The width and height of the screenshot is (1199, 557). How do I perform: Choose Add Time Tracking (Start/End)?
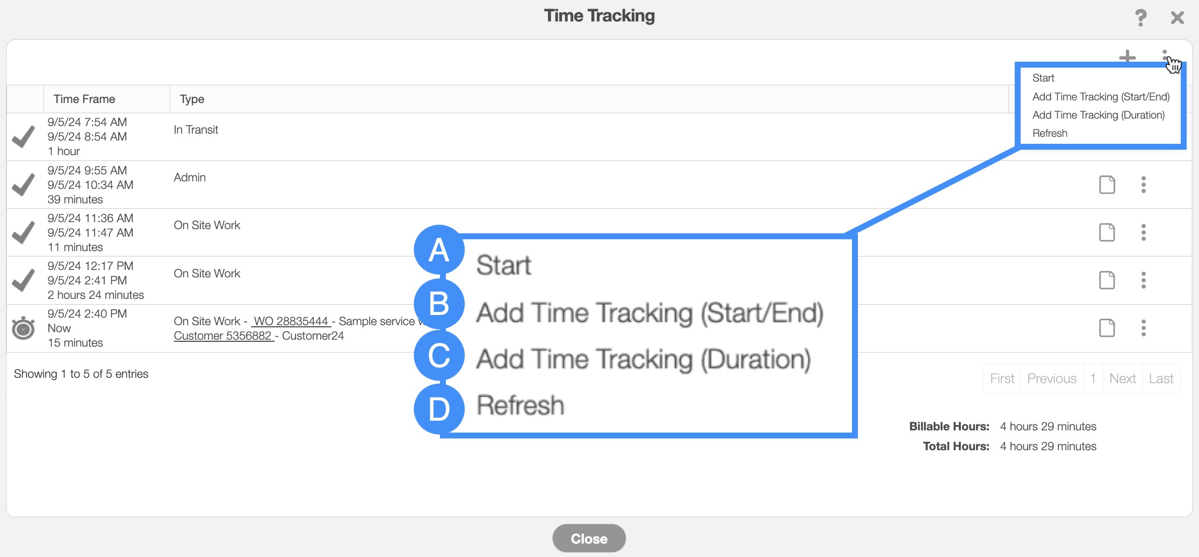pyautogui.click(x=1101, y=97)
